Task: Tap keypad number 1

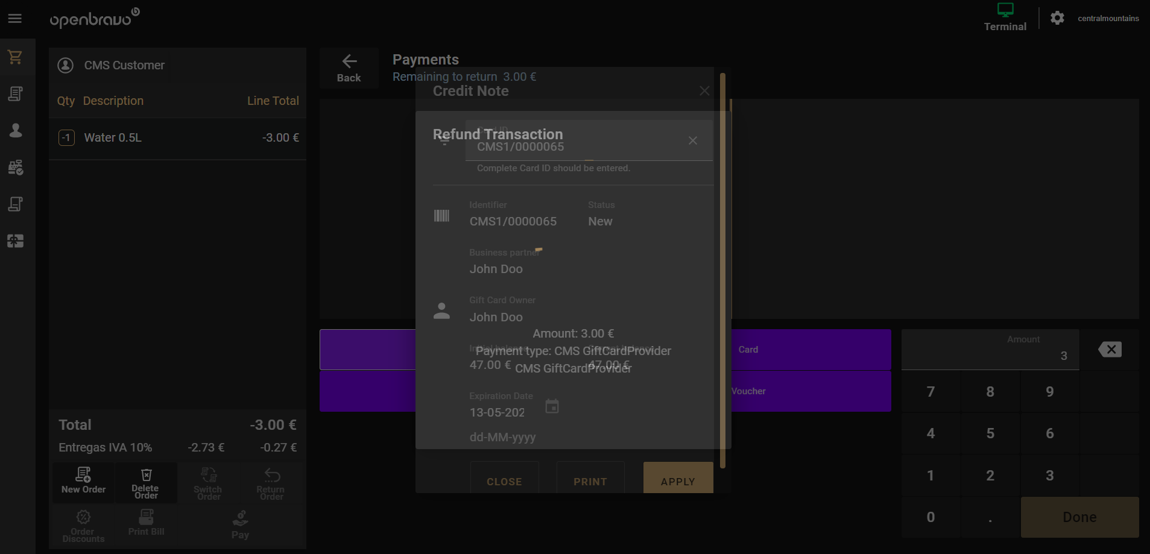Action: 931,476
